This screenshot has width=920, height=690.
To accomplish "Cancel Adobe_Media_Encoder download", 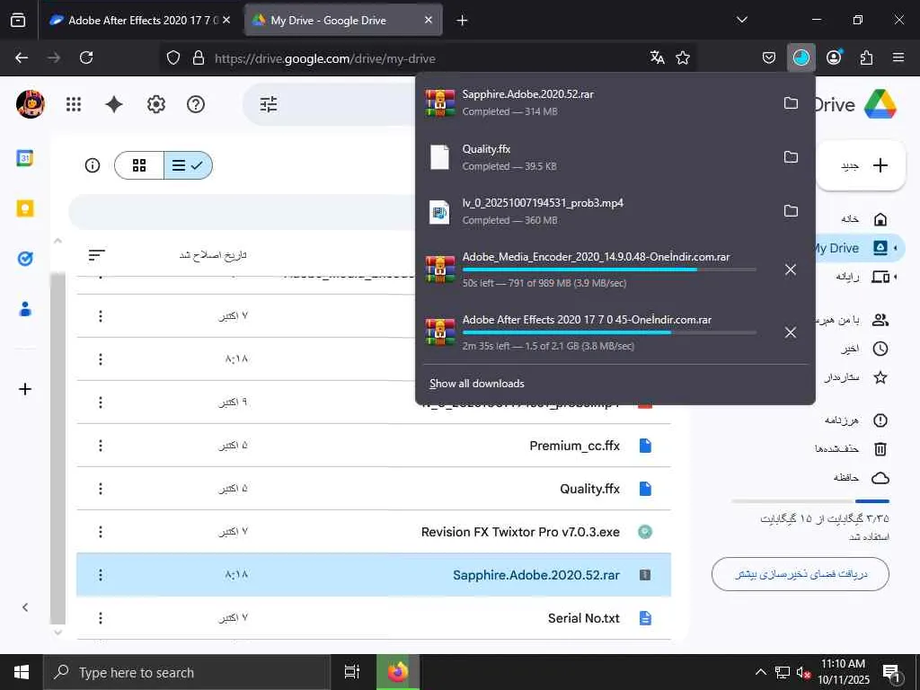I will click(x=791, y=270).
